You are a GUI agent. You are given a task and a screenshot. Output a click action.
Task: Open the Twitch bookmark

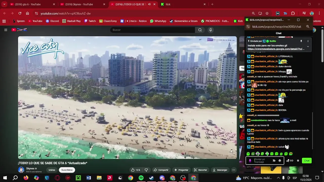90,21
